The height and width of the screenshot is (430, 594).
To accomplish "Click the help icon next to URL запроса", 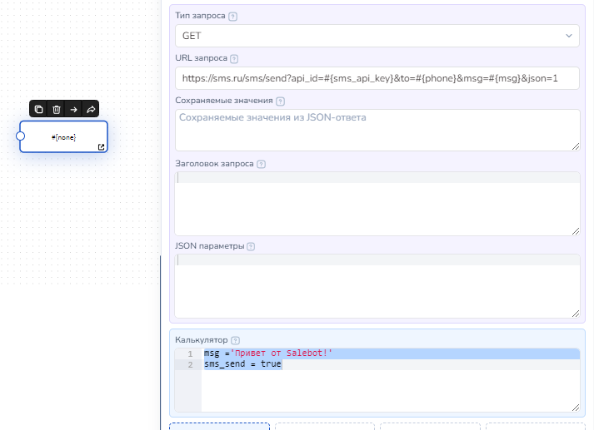I will tap(234, 59).
